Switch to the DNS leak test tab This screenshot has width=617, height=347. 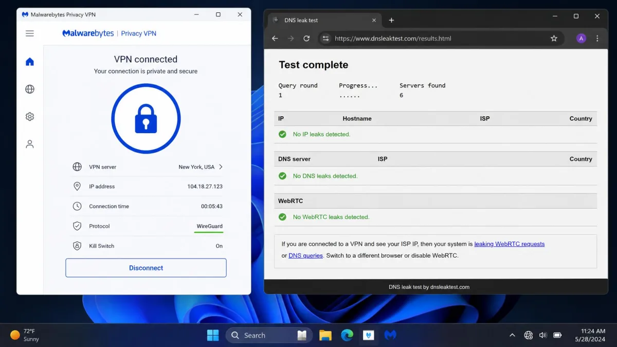pos(323,20)
